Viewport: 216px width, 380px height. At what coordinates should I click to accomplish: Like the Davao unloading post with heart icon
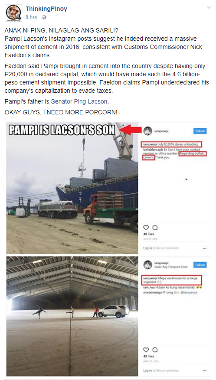click(146, 227)
